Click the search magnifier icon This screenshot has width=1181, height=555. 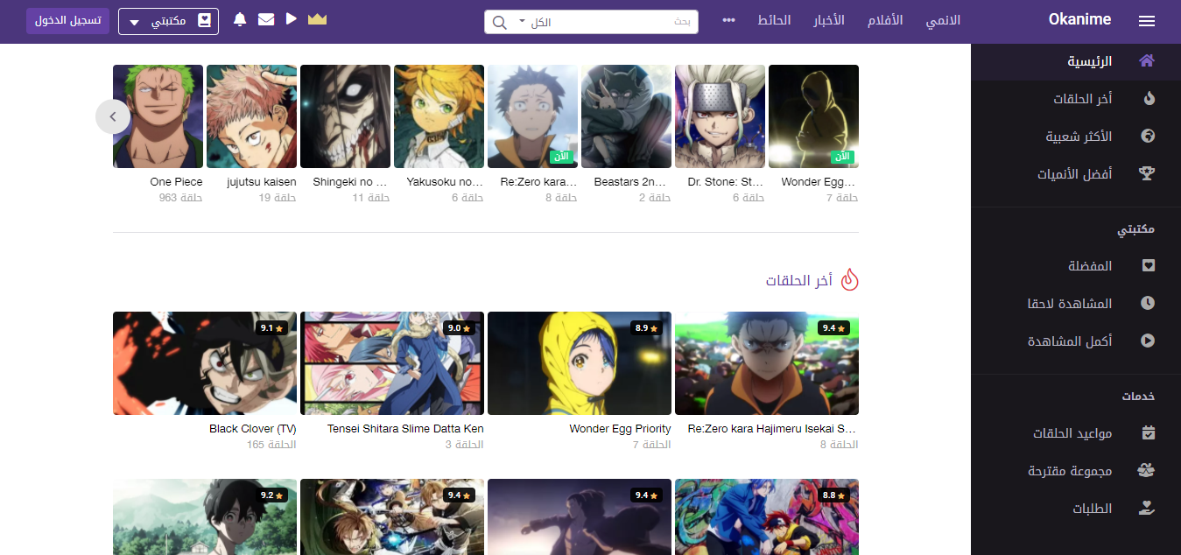499,22
